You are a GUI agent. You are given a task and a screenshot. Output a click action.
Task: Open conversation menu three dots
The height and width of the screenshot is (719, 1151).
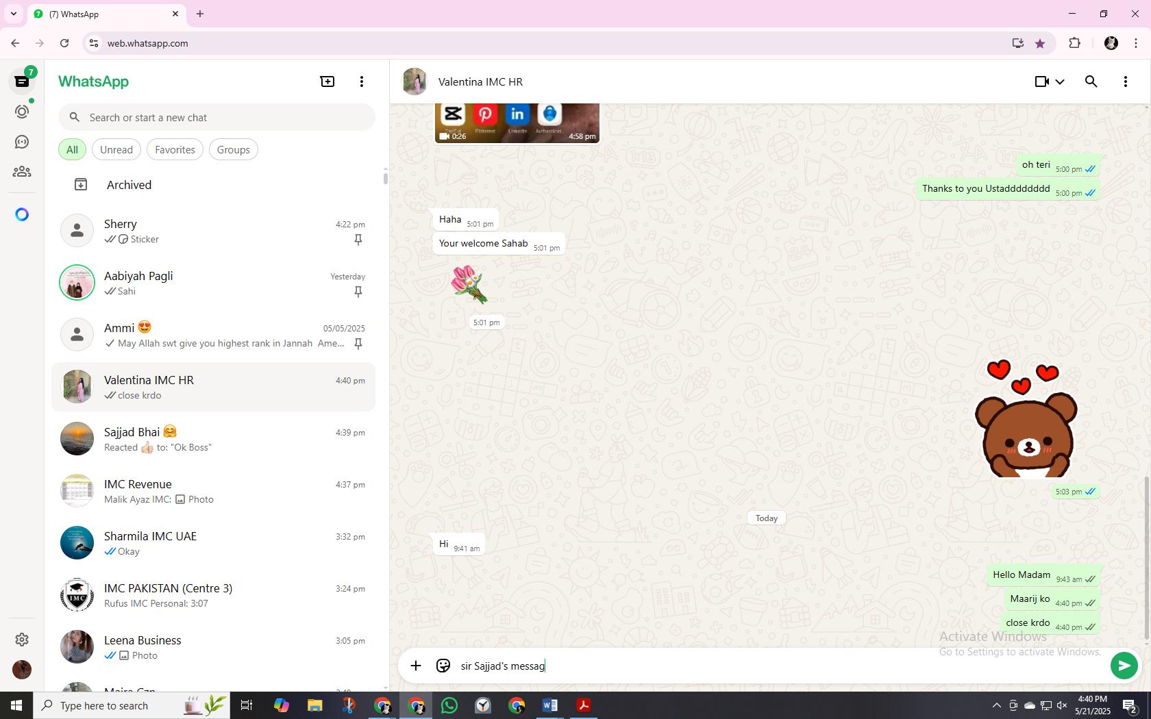pyautogui.click(x=1126, y=81)
